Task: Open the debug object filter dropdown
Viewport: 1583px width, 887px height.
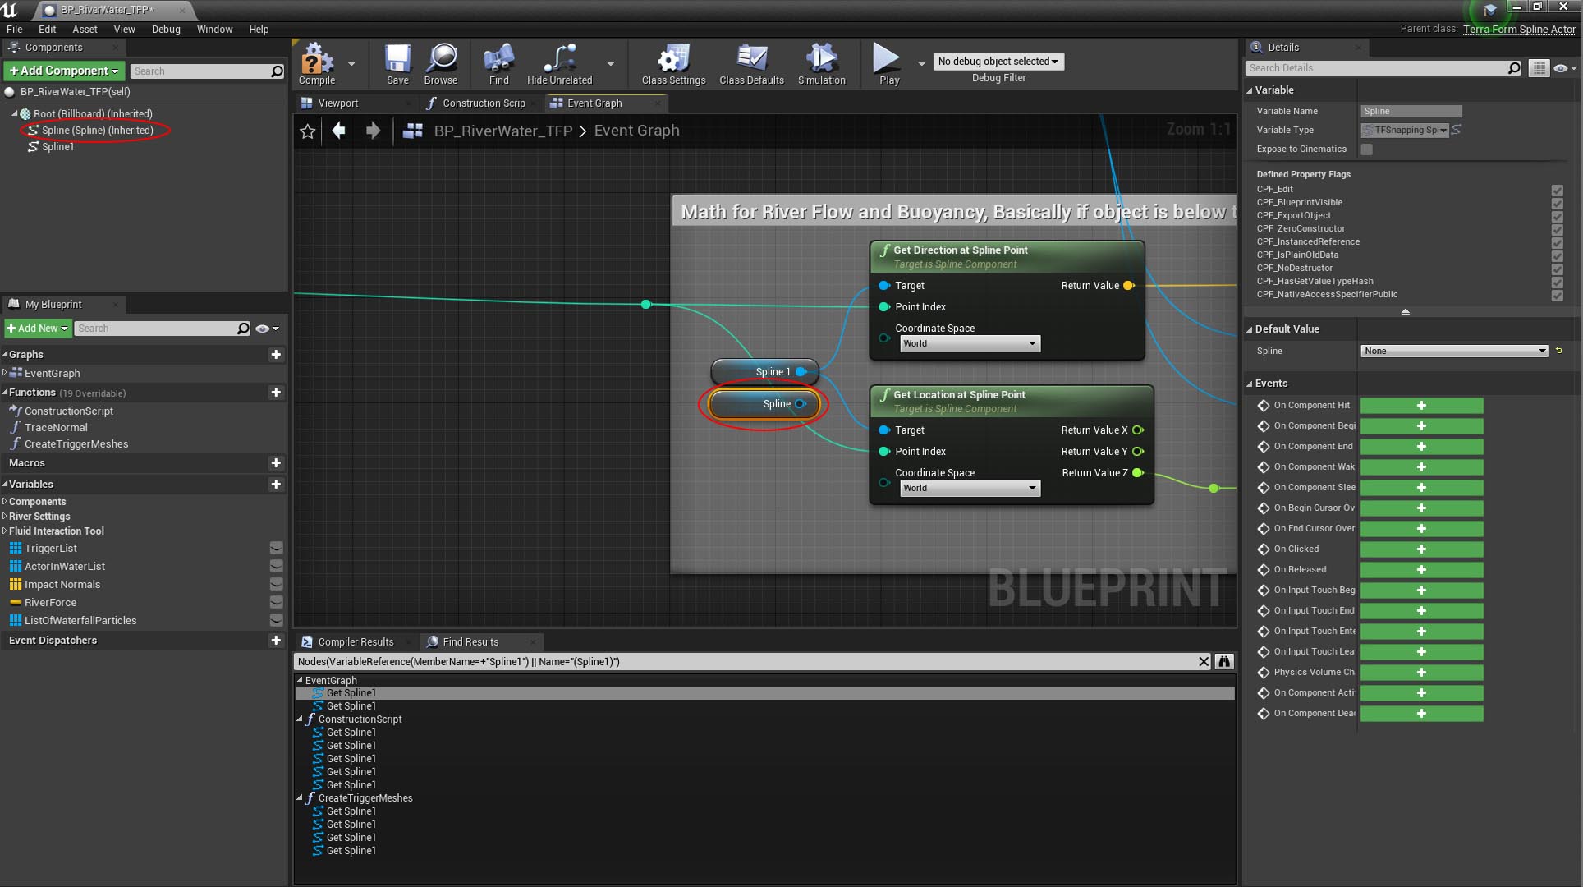Action: (x=998, y=62)
